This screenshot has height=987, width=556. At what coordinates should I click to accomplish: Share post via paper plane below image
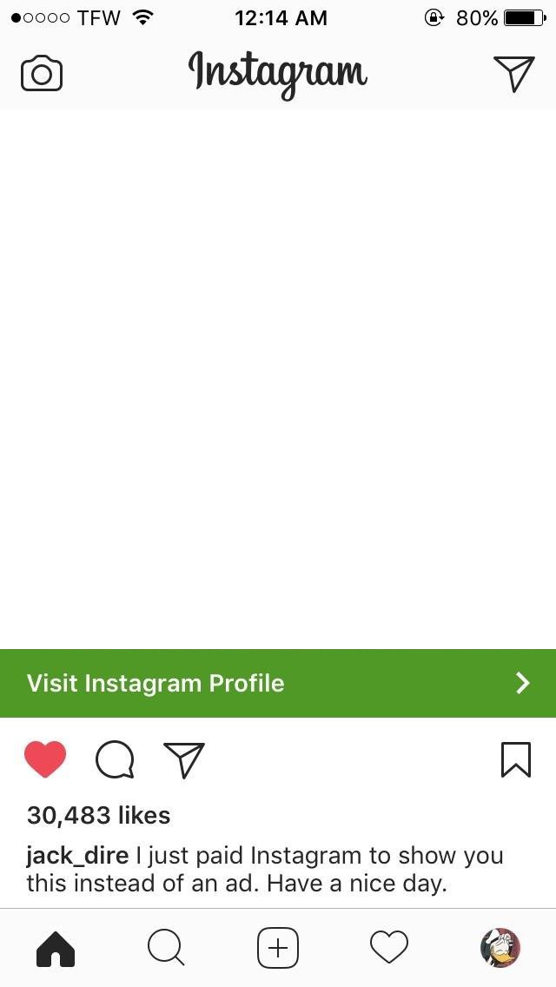coord(184,759)
